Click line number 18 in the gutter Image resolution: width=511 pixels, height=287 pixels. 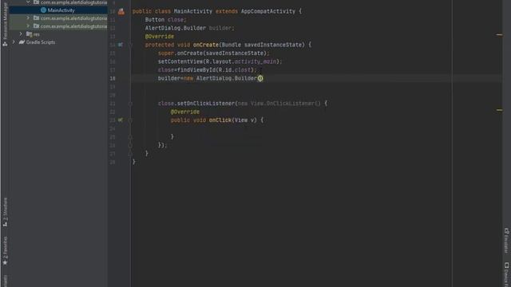click(x=113, y=78)
